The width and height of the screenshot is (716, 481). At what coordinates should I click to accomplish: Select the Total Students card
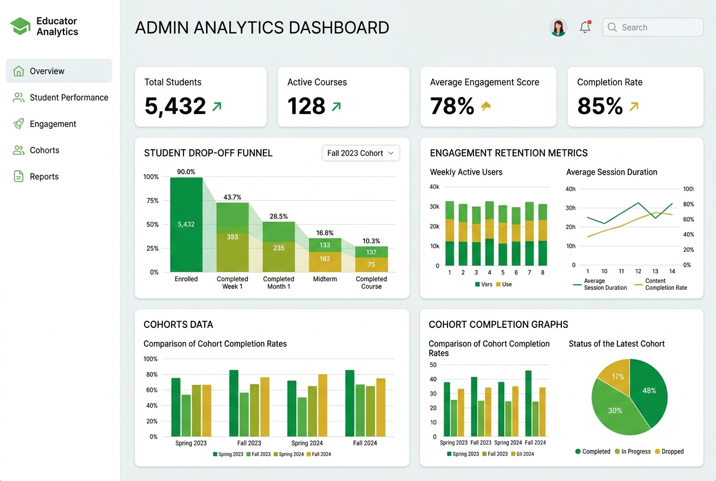[x=201, y=96]
